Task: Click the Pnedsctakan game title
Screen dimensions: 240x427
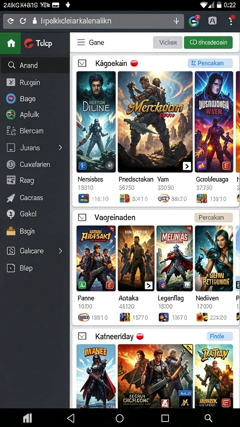Action: click(136, 179)
